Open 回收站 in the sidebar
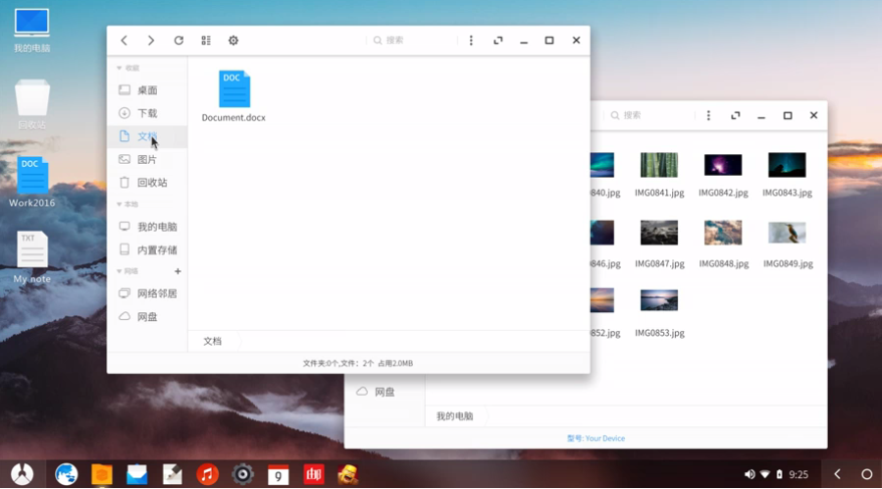This screenshot has height=489, width=882. 147,183
